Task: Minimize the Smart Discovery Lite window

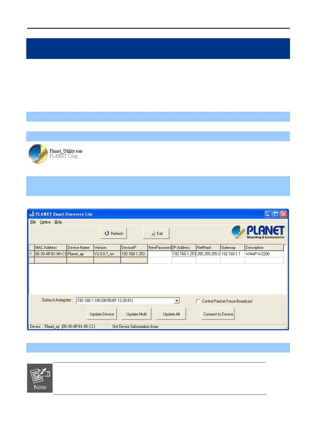Action: (268, 214)
